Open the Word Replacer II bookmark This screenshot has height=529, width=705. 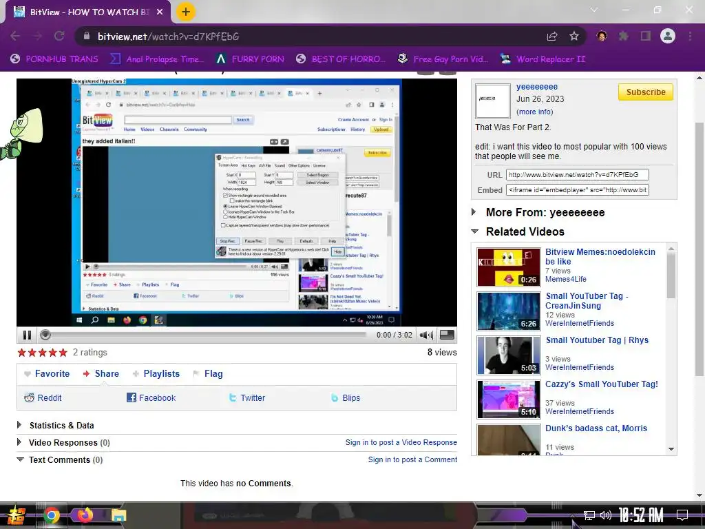click(543, 59)
